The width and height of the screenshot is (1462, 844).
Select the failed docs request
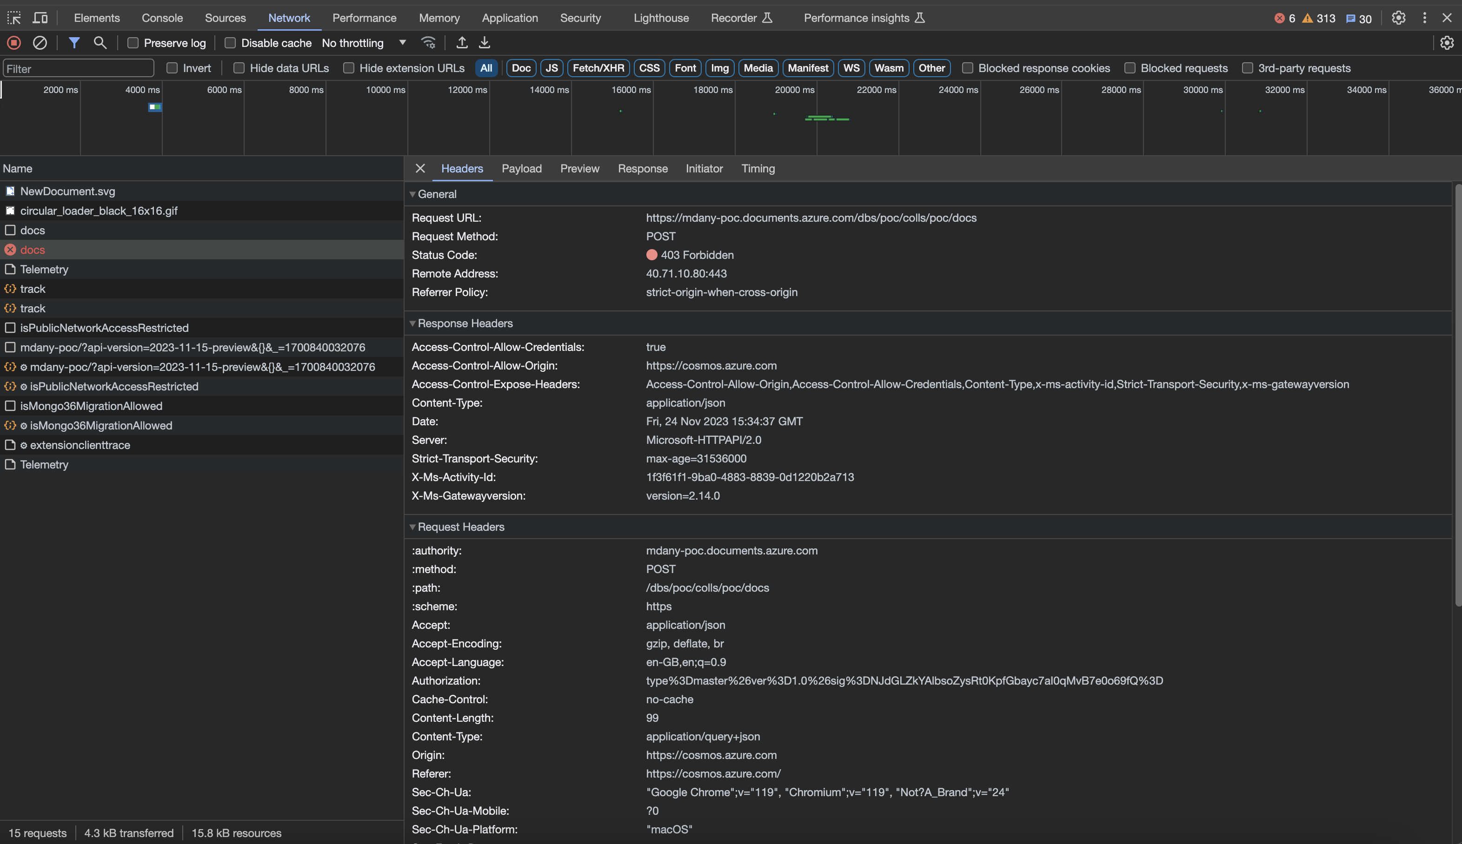[x=33, y=250]
